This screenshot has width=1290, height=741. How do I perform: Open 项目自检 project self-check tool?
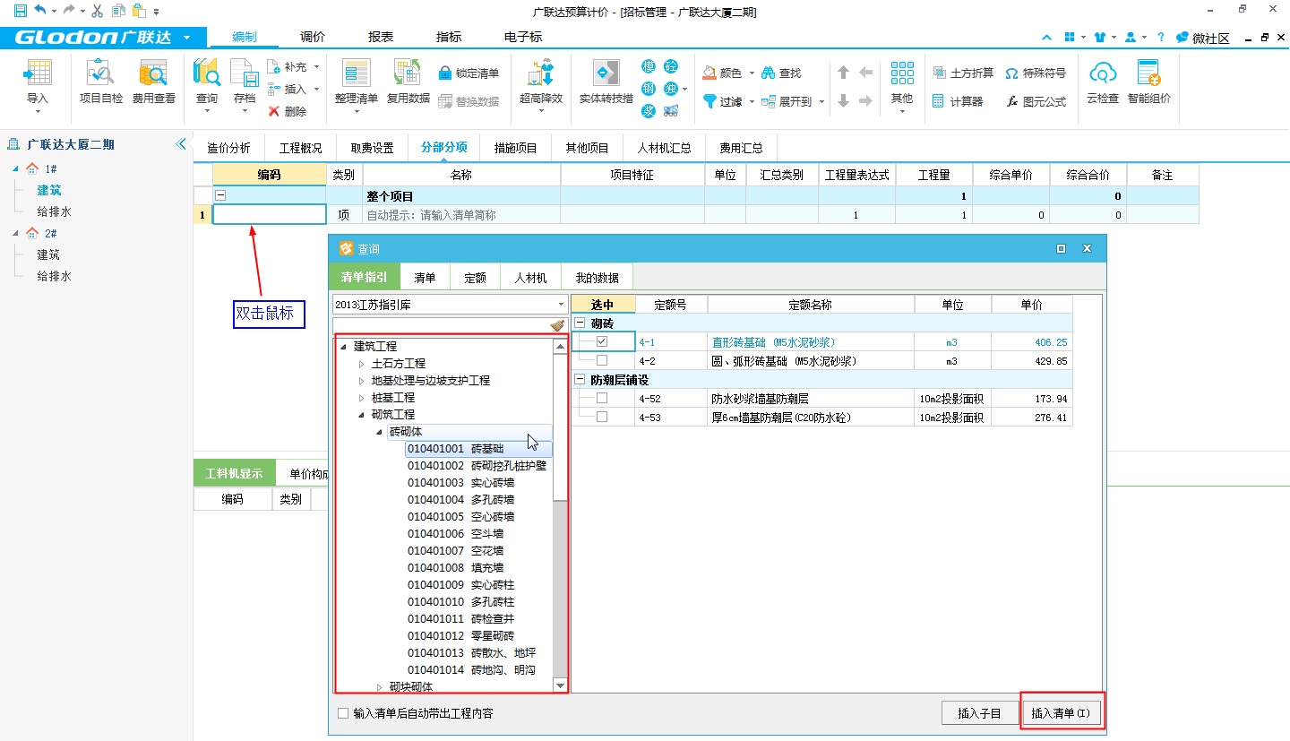pyautogui.click(x=101, y=73)
